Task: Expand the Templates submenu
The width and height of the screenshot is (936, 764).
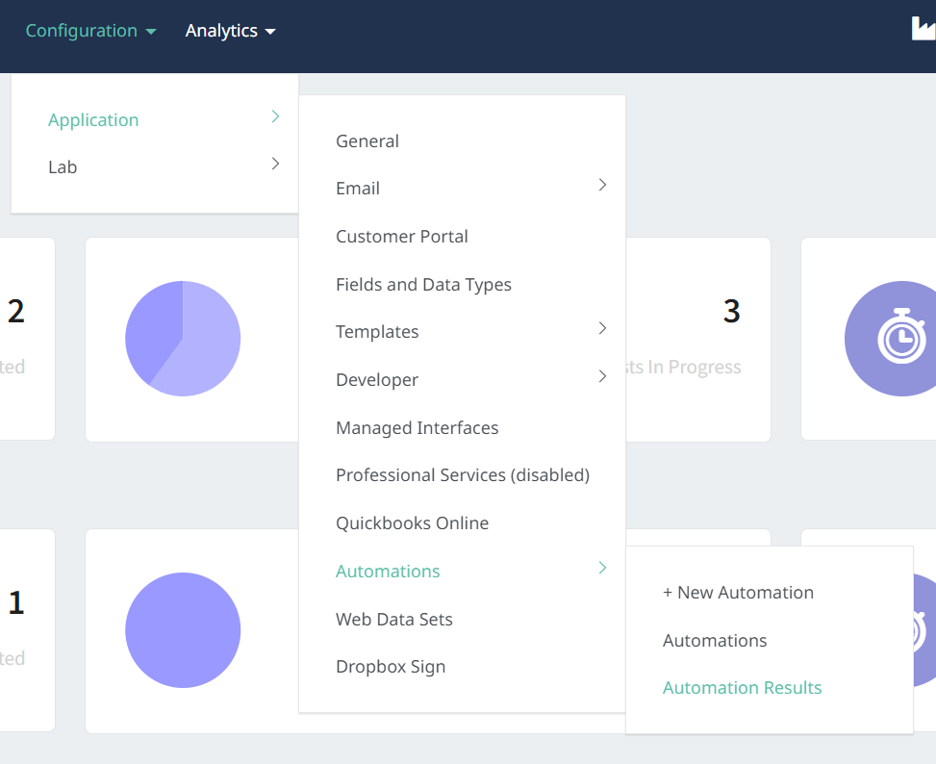Action: click(x=377, y=332)
